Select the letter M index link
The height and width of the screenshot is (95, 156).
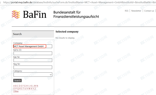35,86
